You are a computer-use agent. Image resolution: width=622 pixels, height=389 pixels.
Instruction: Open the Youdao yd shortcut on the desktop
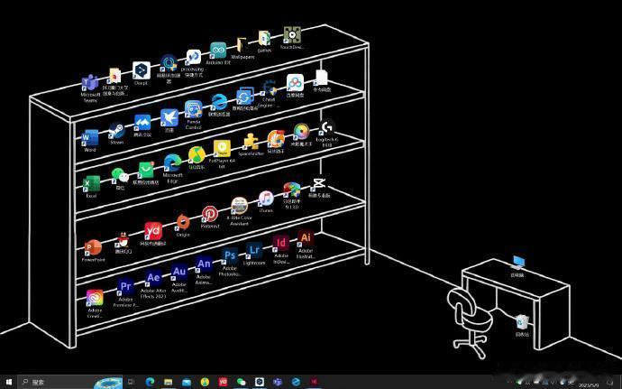tap(153, 231)
